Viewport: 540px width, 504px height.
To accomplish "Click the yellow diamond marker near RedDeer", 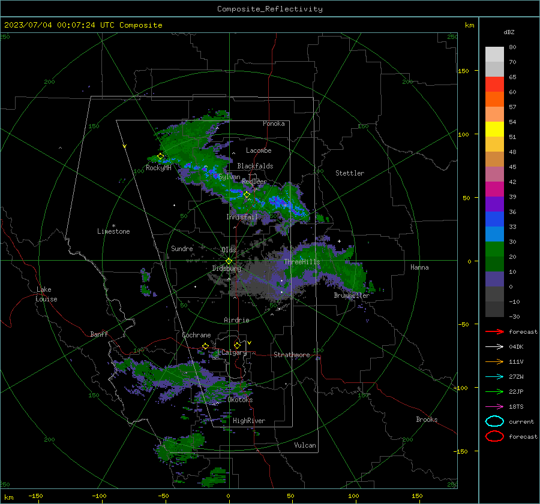I will click(247, 195).
